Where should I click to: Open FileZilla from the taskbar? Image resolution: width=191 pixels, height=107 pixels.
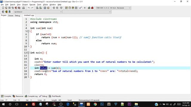click(x=33, y=104)
